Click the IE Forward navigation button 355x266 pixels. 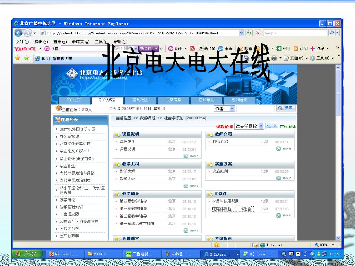click(27, 33)
